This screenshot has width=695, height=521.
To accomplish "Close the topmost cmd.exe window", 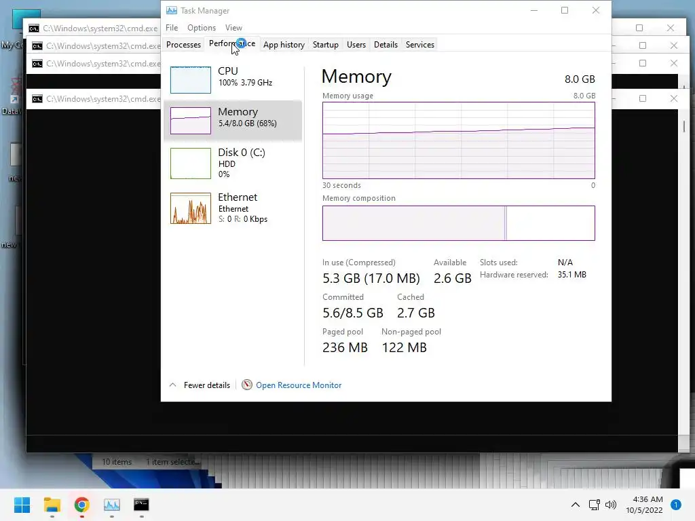I will coord(671,28).
